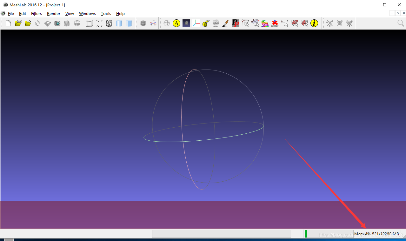Toggle Points render mode

tap(99, 23)
